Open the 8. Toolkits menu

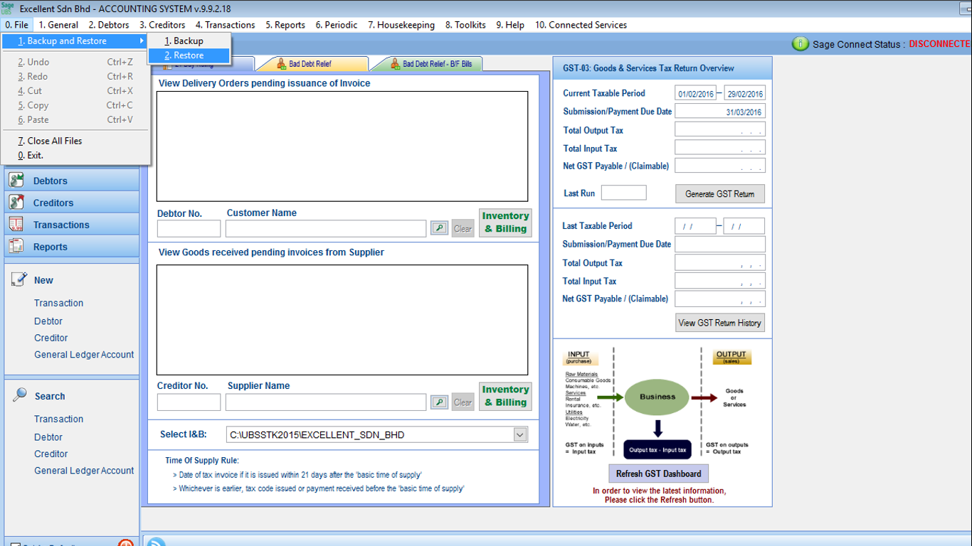click(465, 25)
